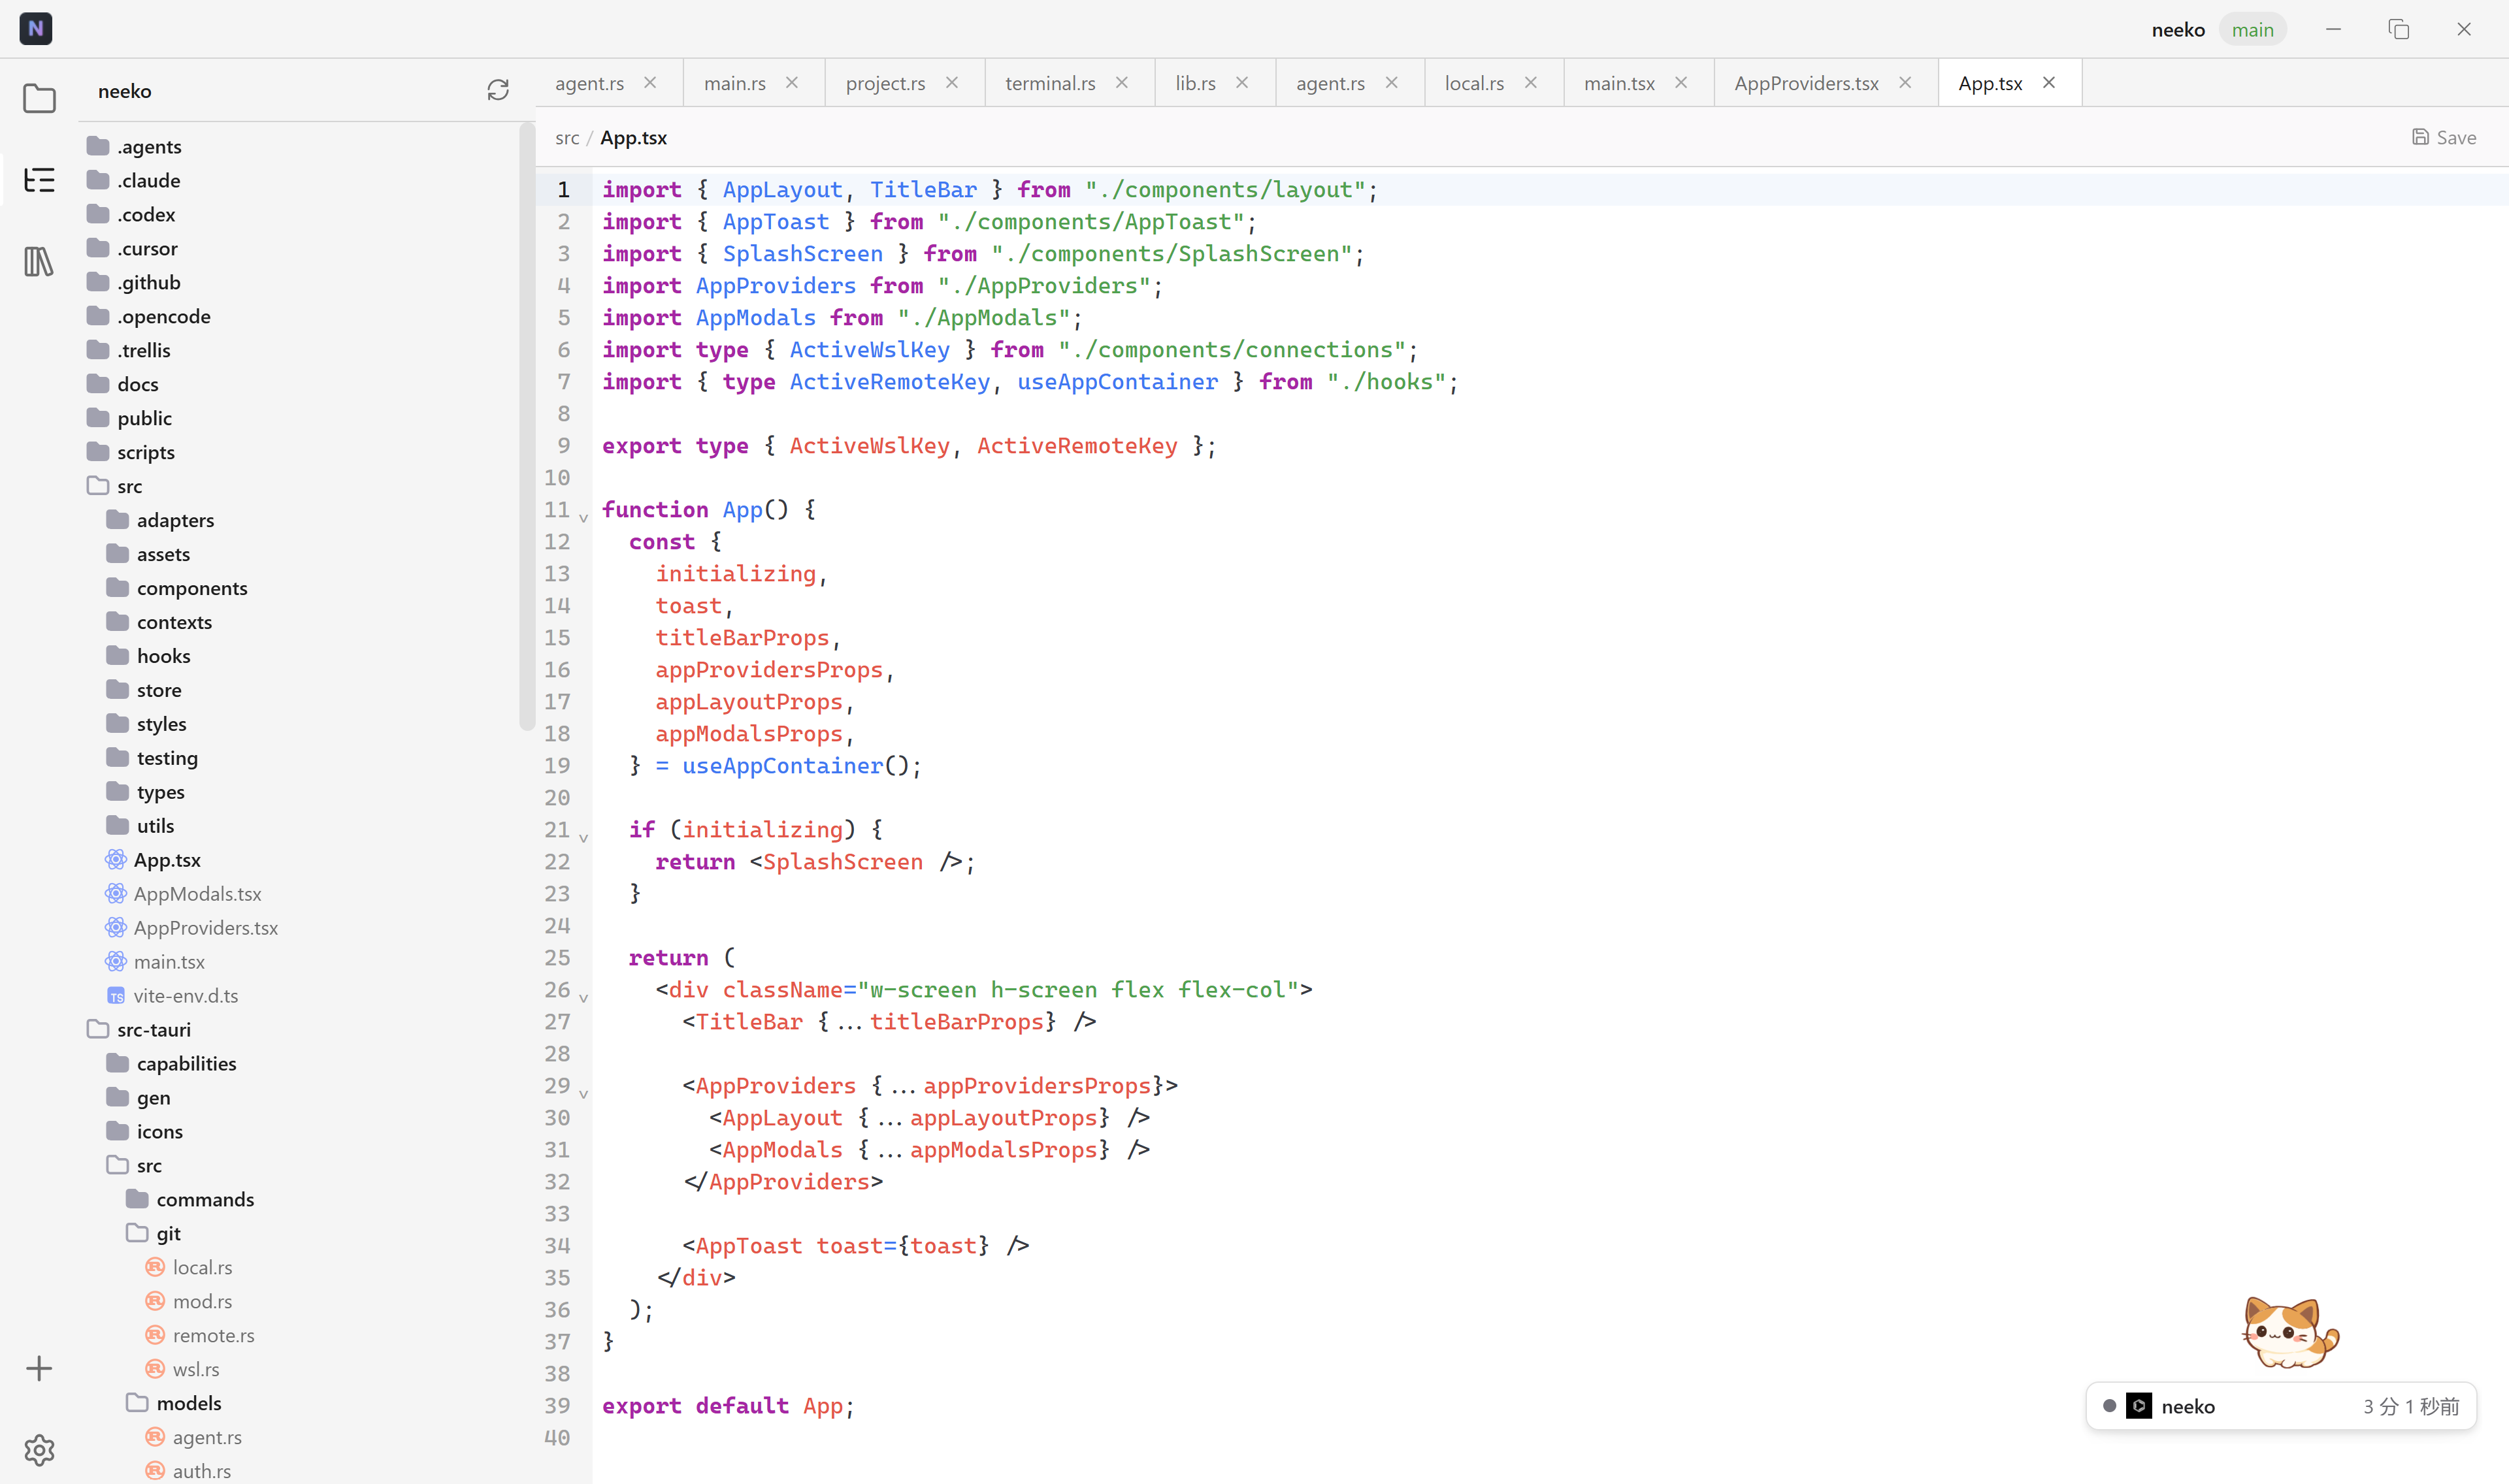
Task: Click the Neeko app logo icon
Action: pos(36,28)
